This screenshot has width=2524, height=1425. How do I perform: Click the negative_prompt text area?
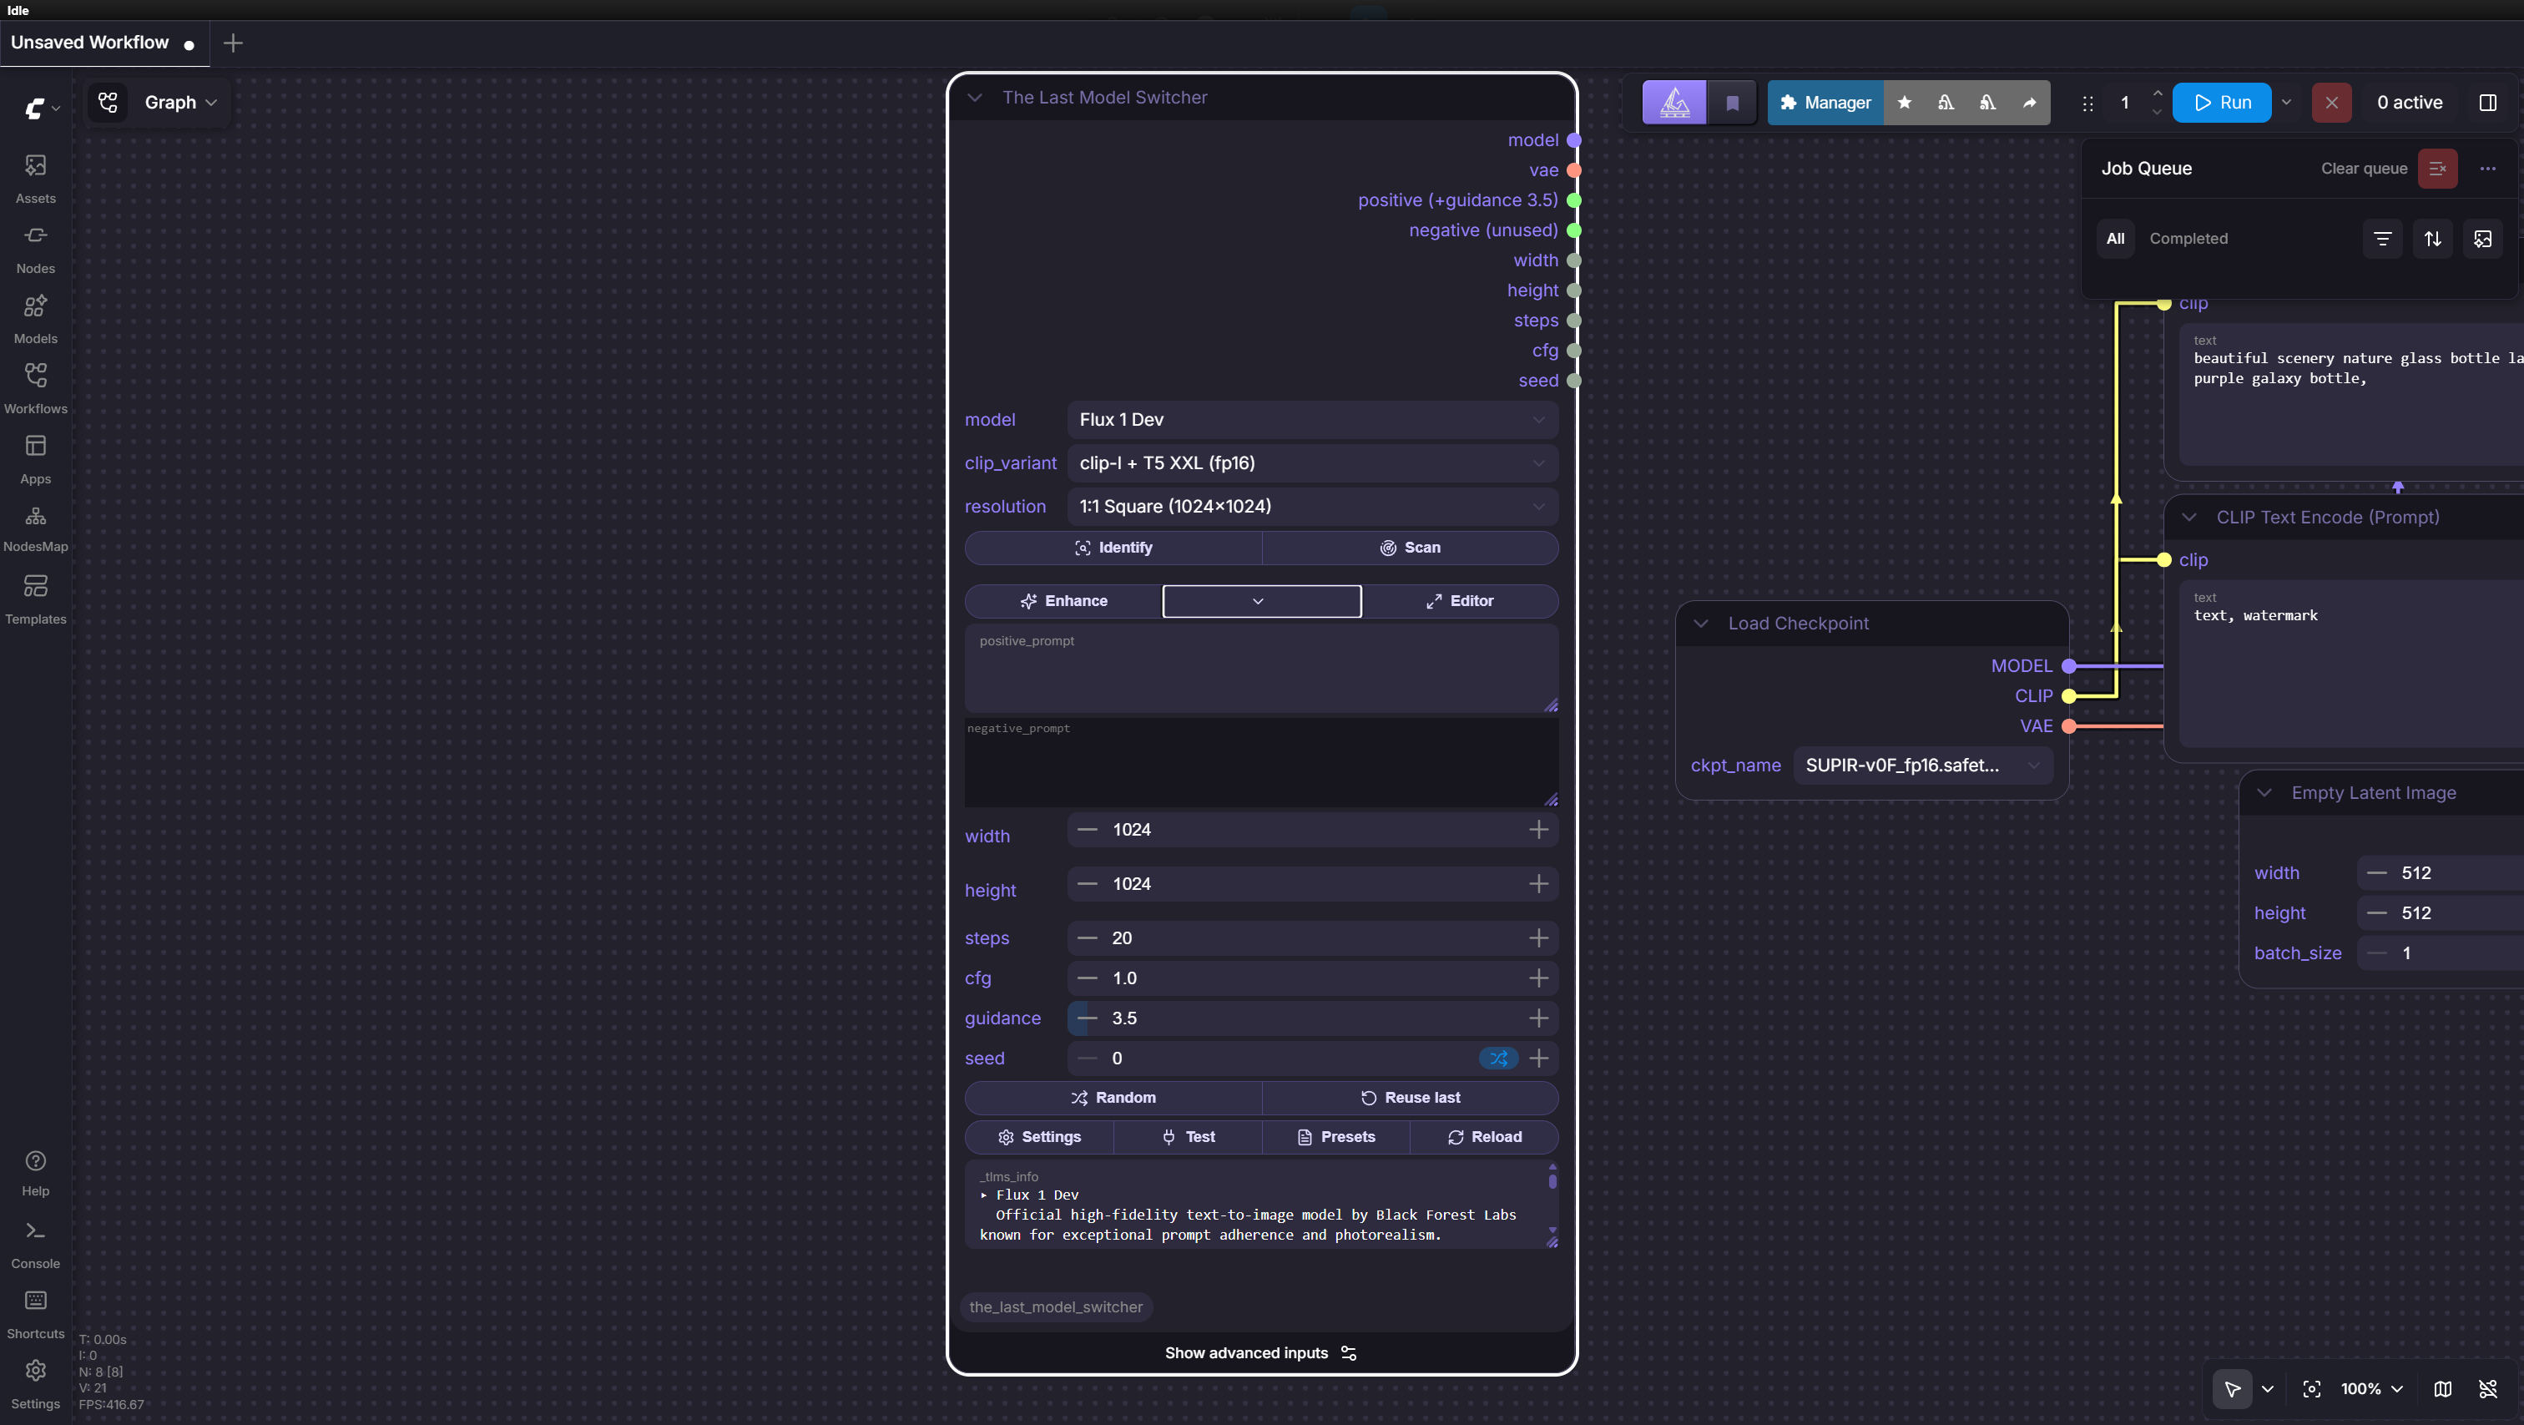click(1261, 764)
